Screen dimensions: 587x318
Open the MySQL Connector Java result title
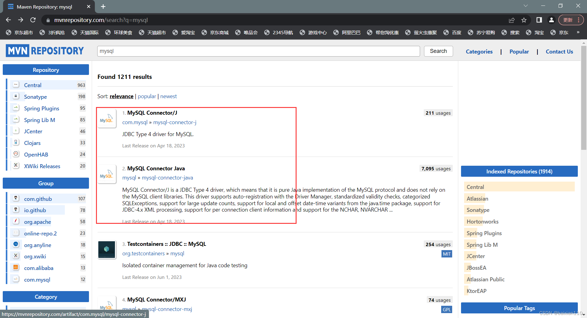point(156,168)
